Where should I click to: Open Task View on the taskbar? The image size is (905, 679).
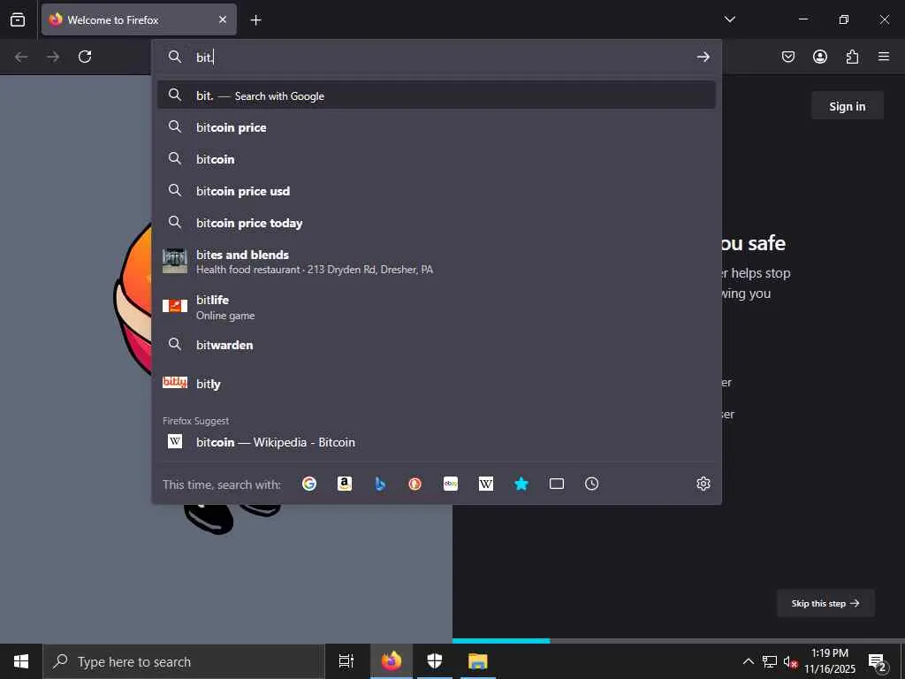[x=346, y=661]
